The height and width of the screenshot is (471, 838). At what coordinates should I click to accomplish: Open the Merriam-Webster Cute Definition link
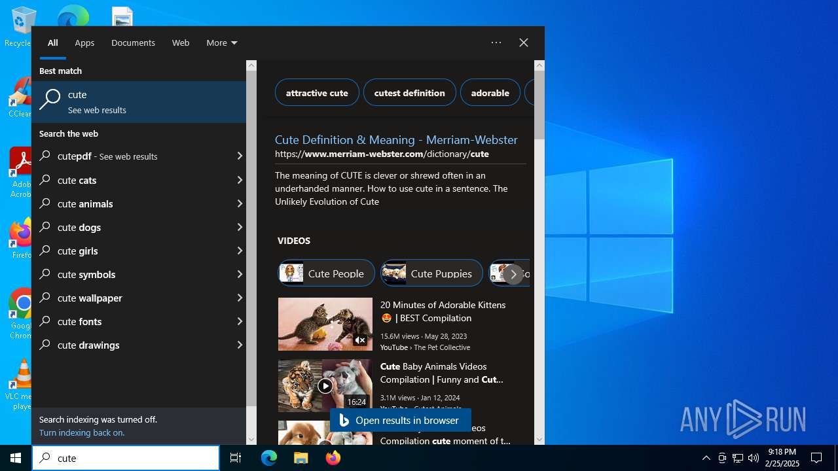coord(396,140)
